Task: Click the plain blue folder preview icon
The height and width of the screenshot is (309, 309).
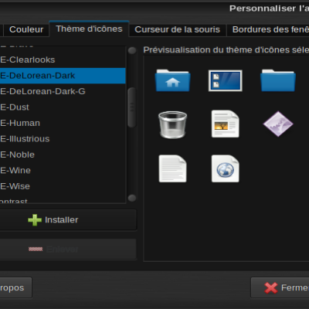Action: click(x=278, y=80)
